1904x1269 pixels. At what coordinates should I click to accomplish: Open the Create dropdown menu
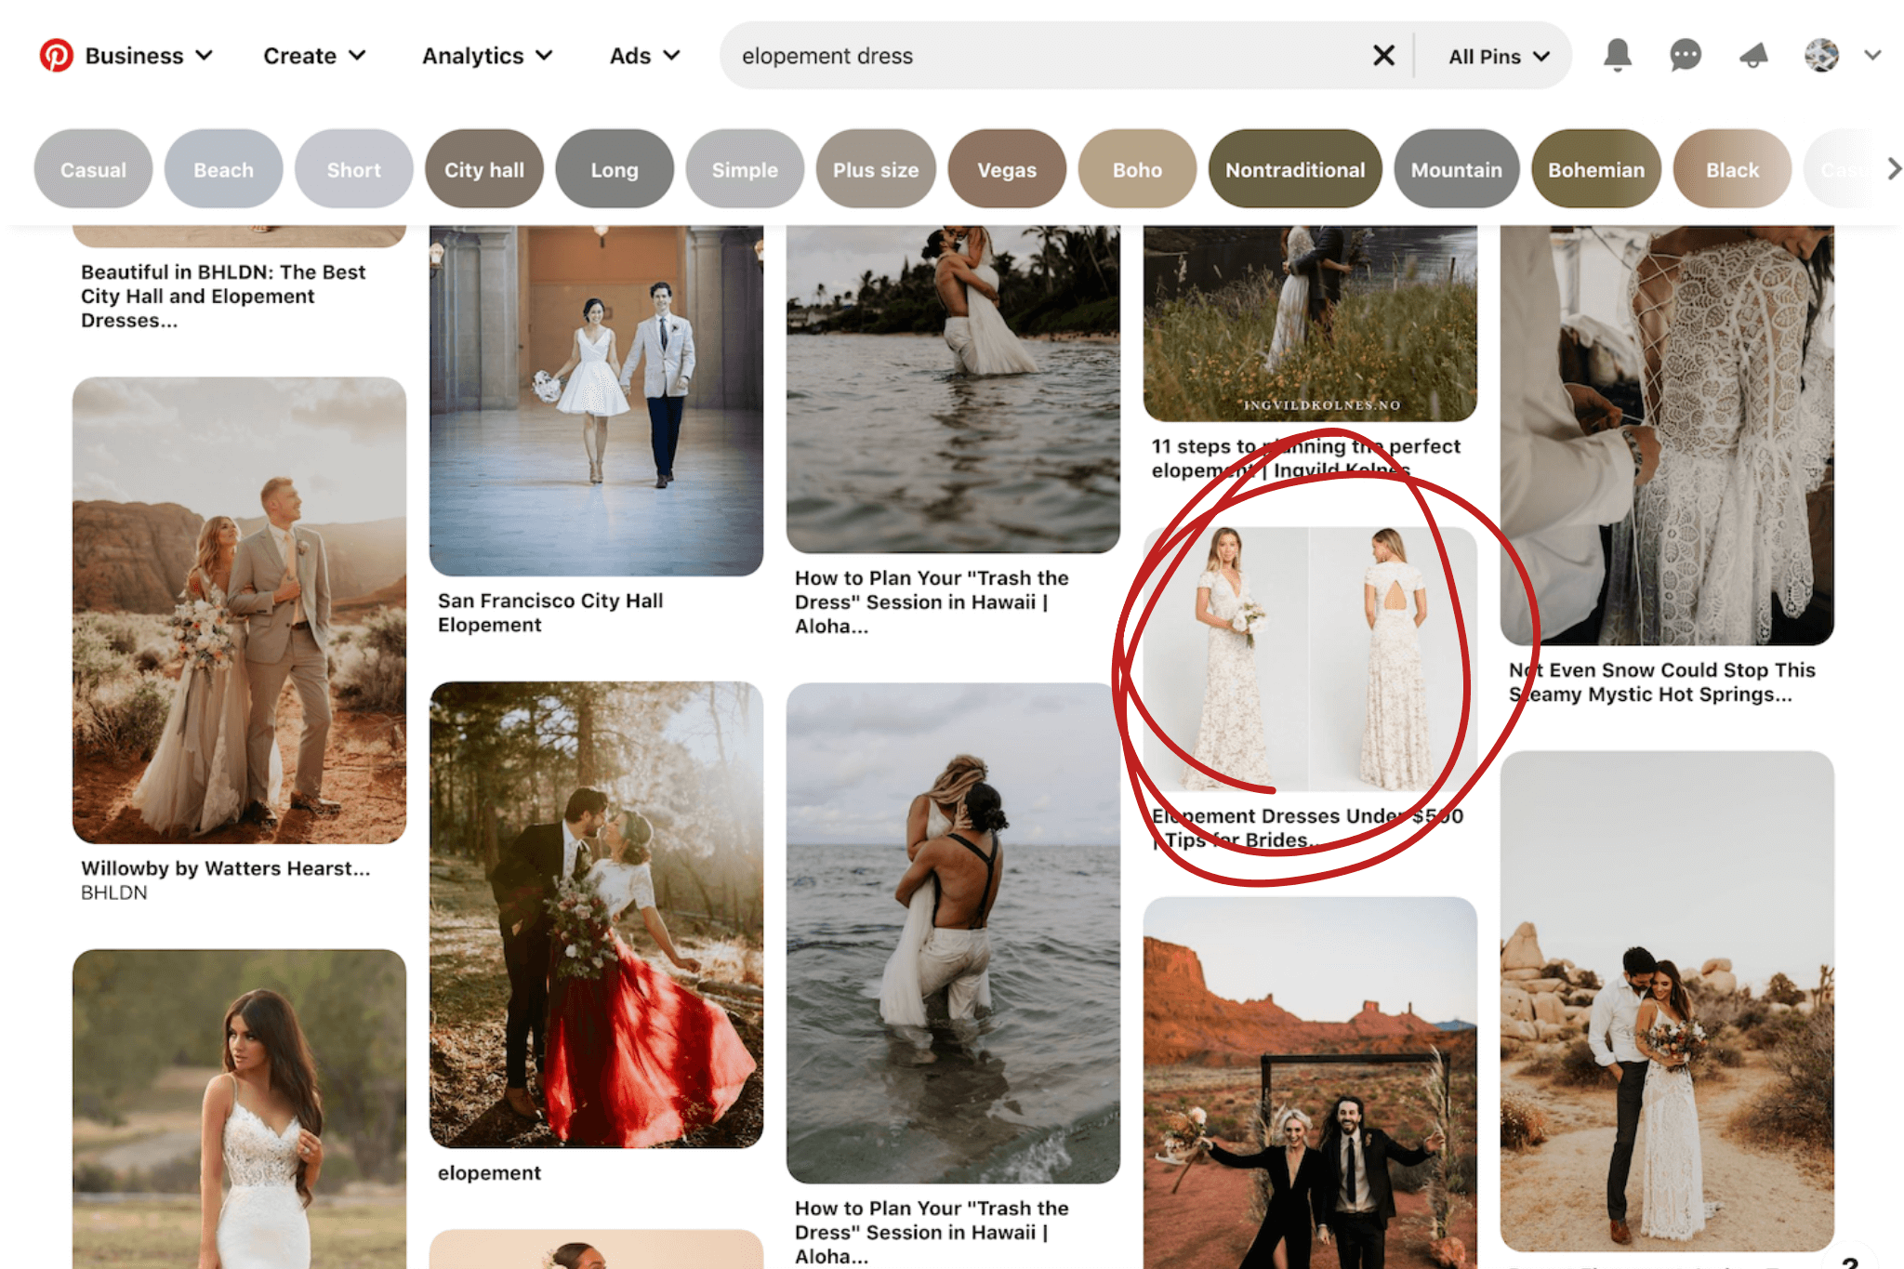314,56
